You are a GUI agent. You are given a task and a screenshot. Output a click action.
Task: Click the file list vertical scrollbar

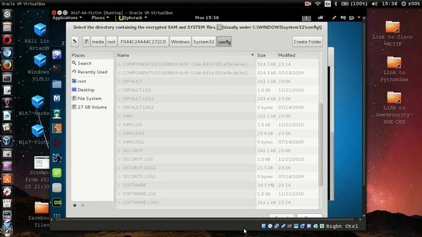320,145
